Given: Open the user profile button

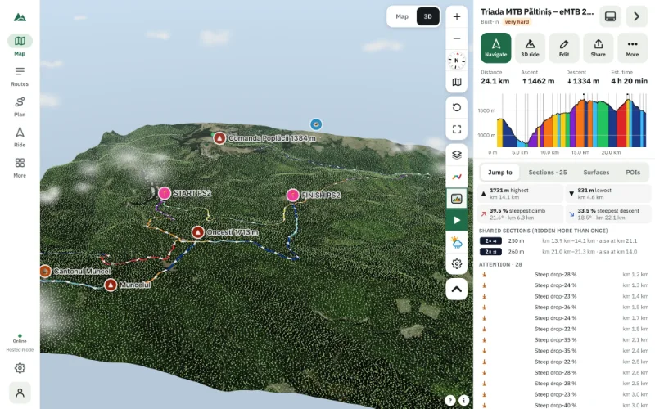Looking at the screenshot, I should pyautogui.click(x=20, y=393).
